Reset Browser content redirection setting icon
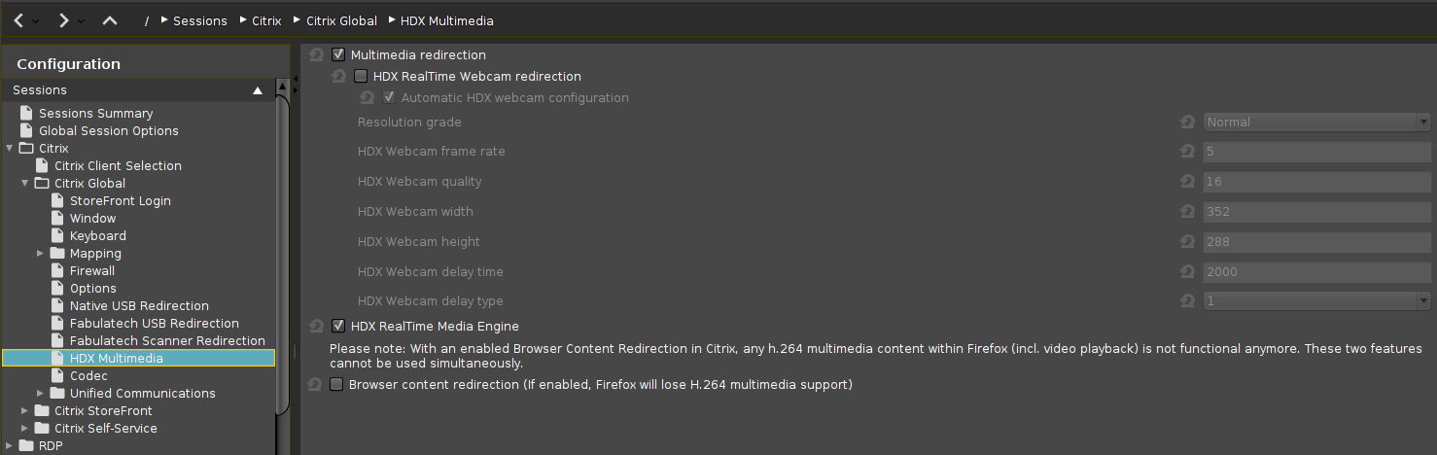The width and height of the screenshot is (1437, 455). [314, 385]
